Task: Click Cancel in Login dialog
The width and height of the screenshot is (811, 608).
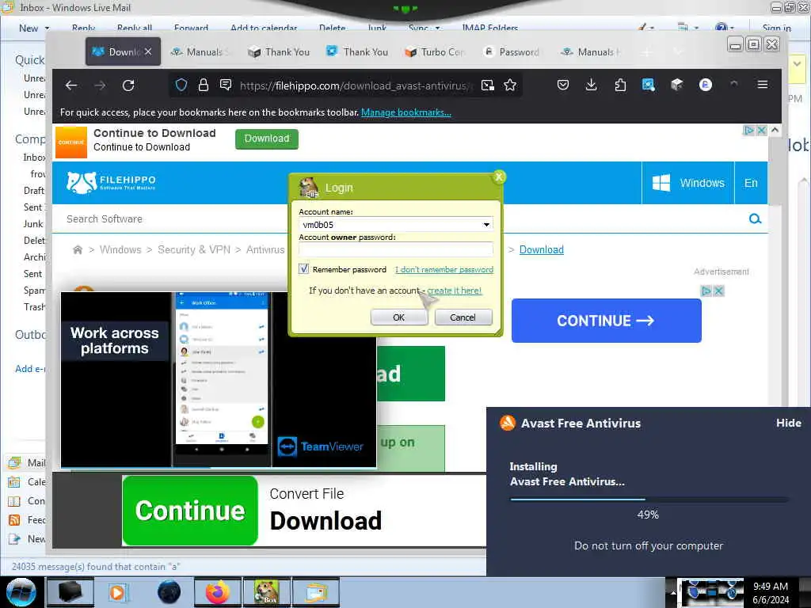Action: 463,317
